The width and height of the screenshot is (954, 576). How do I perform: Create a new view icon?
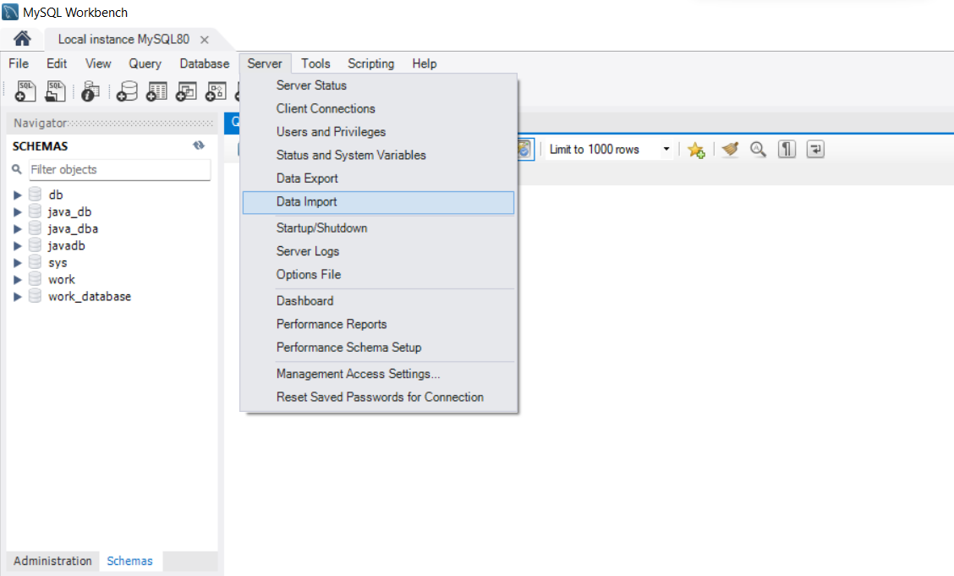[x=186, y=91]
